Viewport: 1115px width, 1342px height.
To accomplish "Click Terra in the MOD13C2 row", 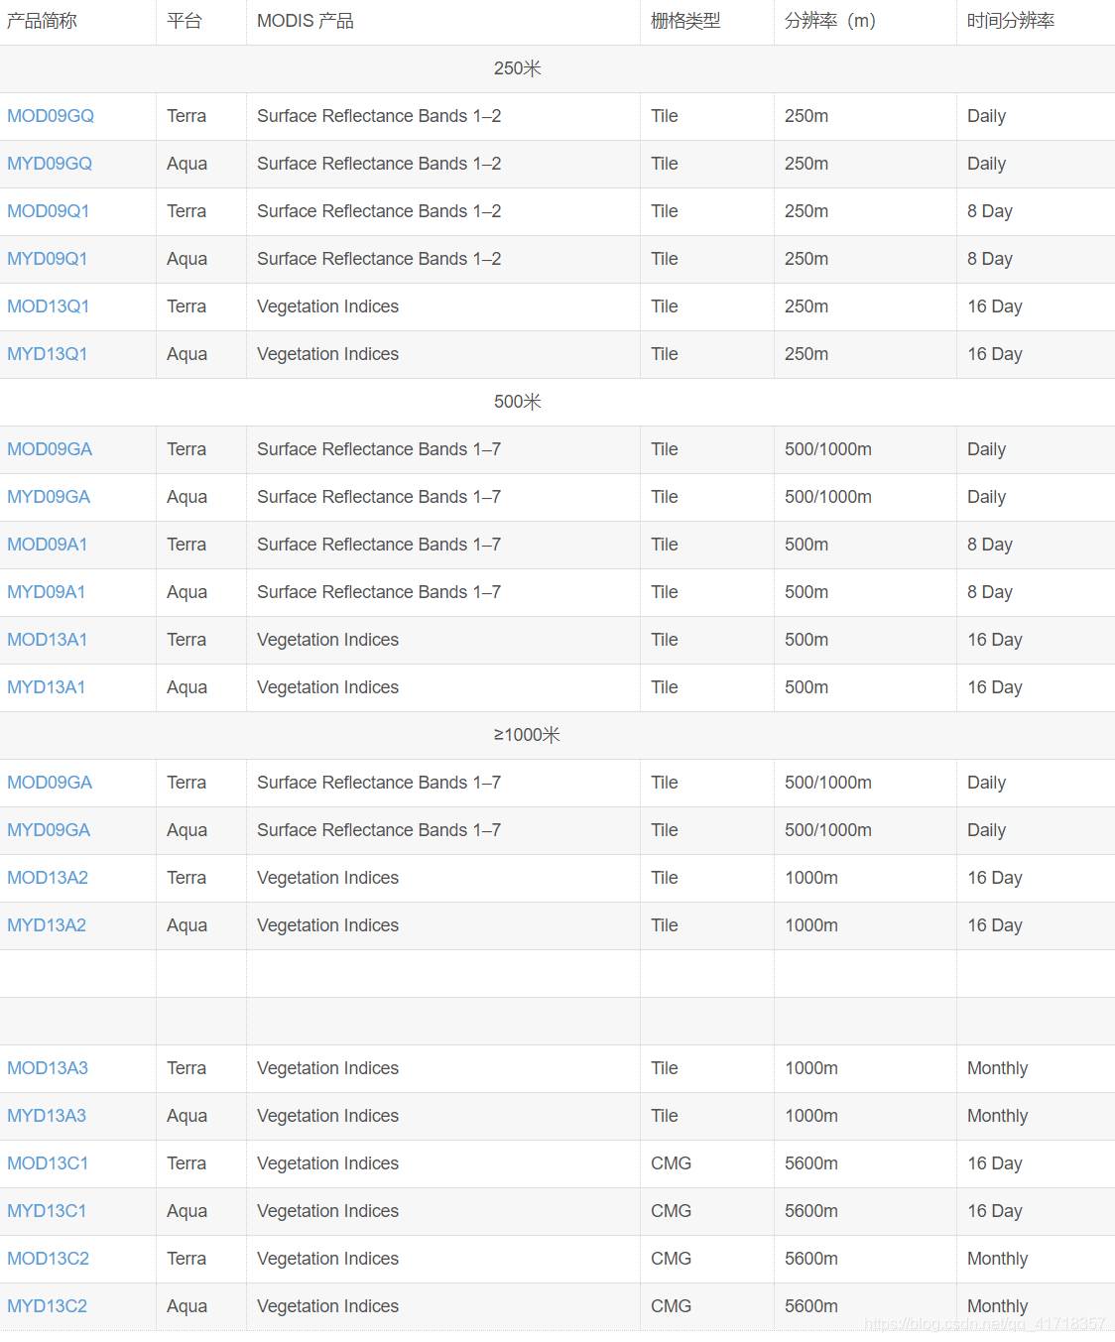I will [186, 1259].
